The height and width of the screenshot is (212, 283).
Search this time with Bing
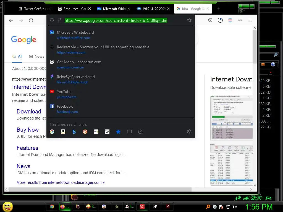click(74, 132)
